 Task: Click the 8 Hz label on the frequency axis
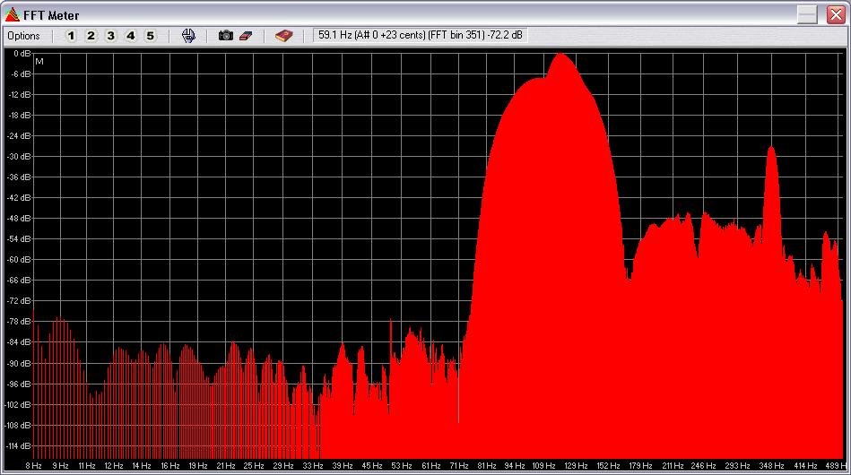(x=33, y=466)
